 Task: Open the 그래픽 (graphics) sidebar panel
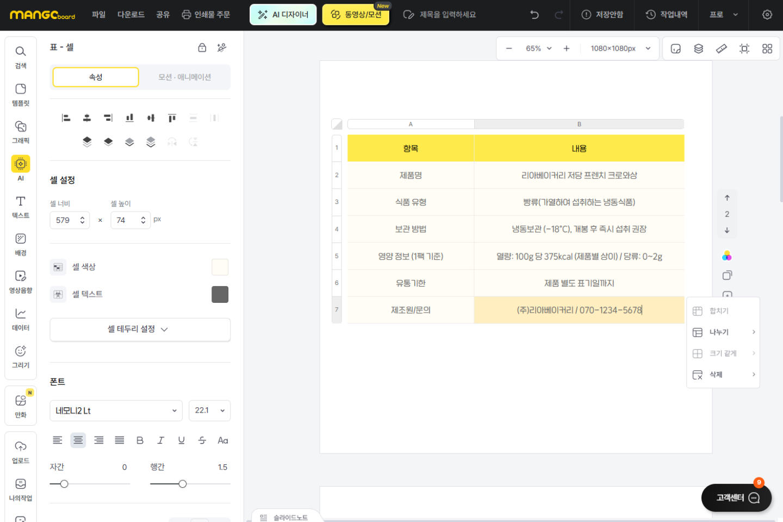point(21,132)
